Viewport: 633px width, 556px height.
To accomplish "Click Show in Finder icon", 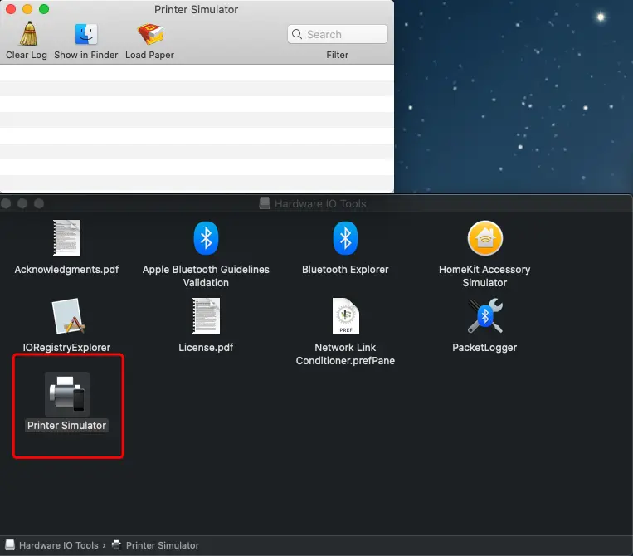I will [x=86, y=34].
